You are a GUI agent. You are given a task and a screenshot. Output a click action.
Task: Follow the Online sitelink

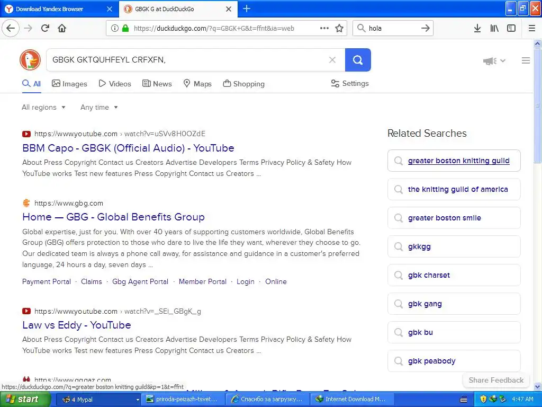[x=276, y=282]
